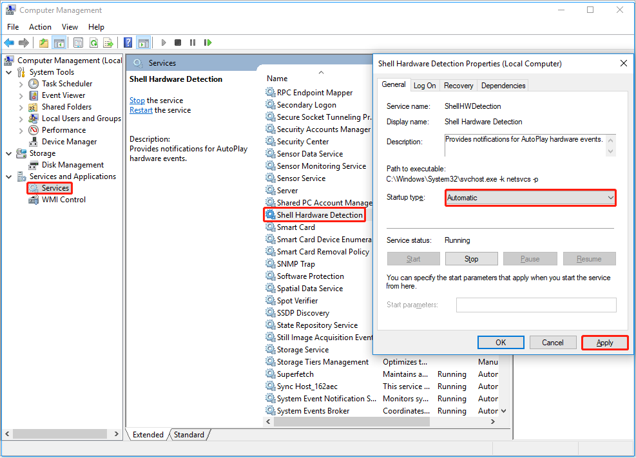Click the Refresh icon in the toolbar
The width and height of the screenshot is (636, 458).
(94, 43)
